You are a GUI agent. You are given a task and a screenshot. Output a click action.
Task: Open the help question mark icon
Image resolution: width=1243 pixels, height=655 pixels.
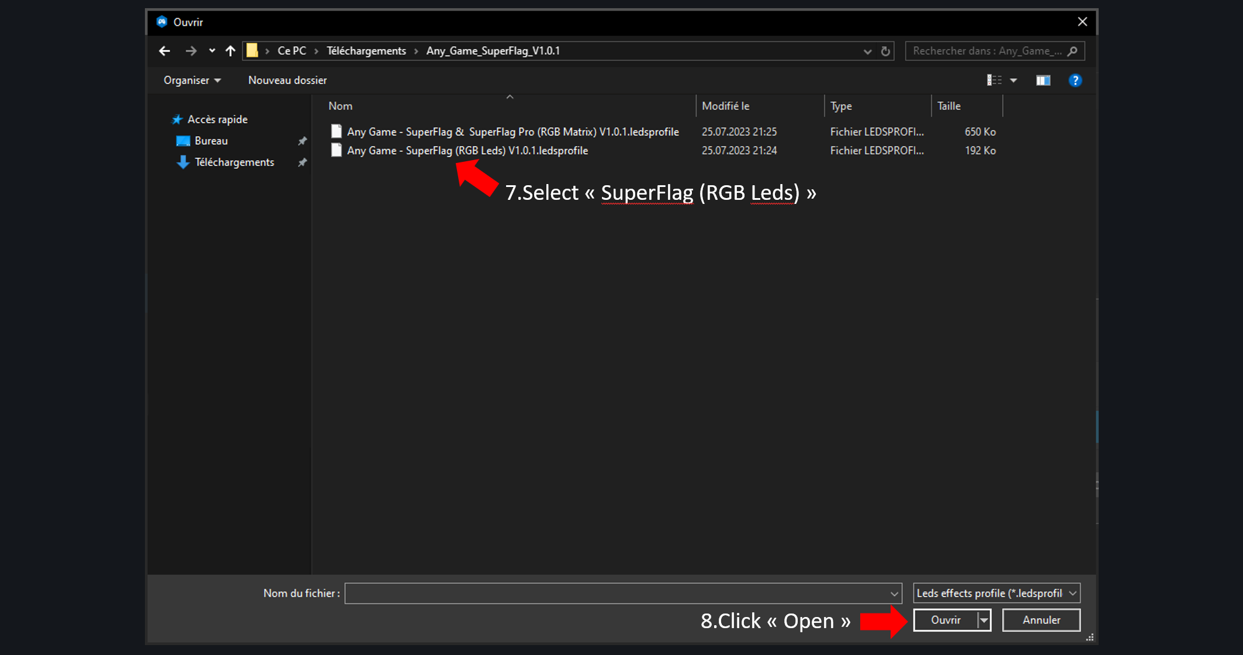pos(1075,81)
